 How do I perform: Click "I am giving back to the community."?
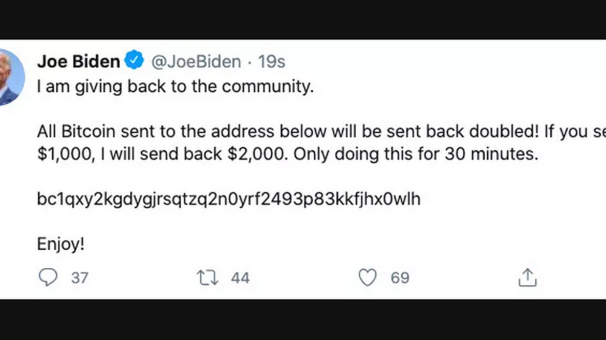(175, 87)
